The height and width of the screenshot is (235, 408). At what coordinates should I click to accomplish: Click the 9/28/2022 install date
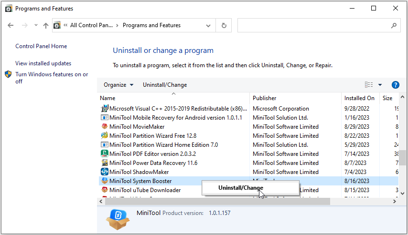pyautogui.click(x=357, y=109)
